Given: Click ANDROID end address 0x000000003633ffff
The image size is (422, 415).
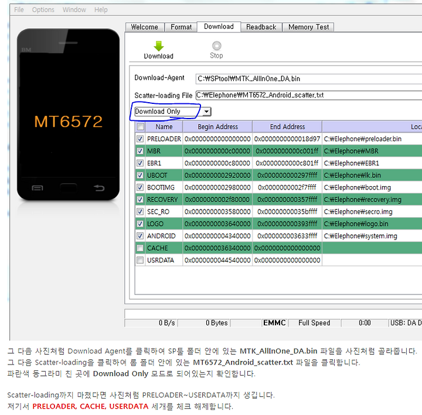Looking at the screenshot, I should coord(287,236).
